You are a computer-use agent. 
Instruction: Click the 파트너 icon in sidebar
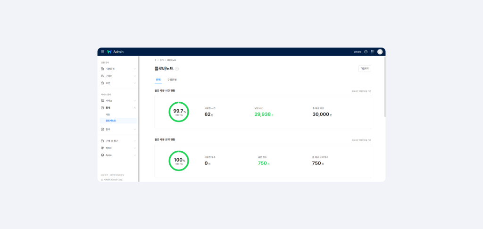[x=102, y=148]
